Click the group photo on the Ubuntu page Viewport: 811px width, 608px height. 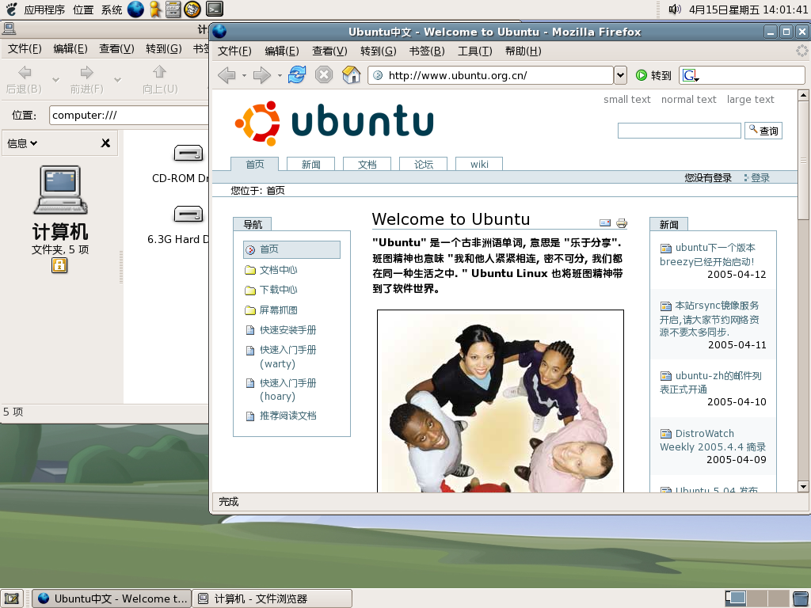click(x=501, y=401)
